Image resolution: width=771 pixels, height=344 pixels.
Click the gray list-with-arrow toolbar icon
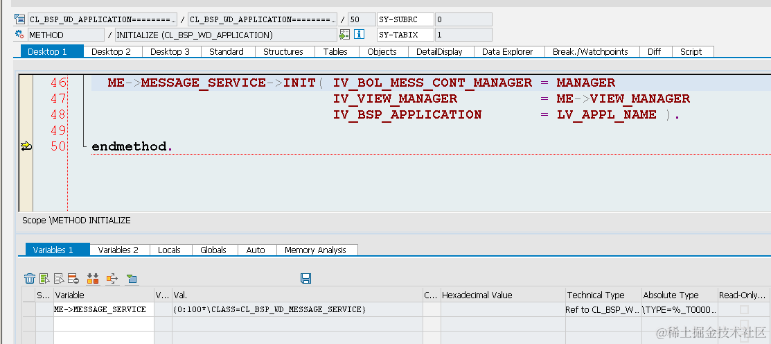pyautogui.click(x=59, y=279)
